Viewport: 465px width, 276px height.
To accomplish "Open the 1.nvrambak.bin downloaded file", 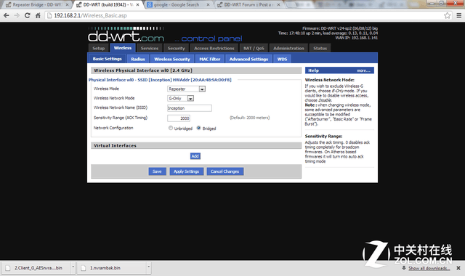I will click(112, 268).
